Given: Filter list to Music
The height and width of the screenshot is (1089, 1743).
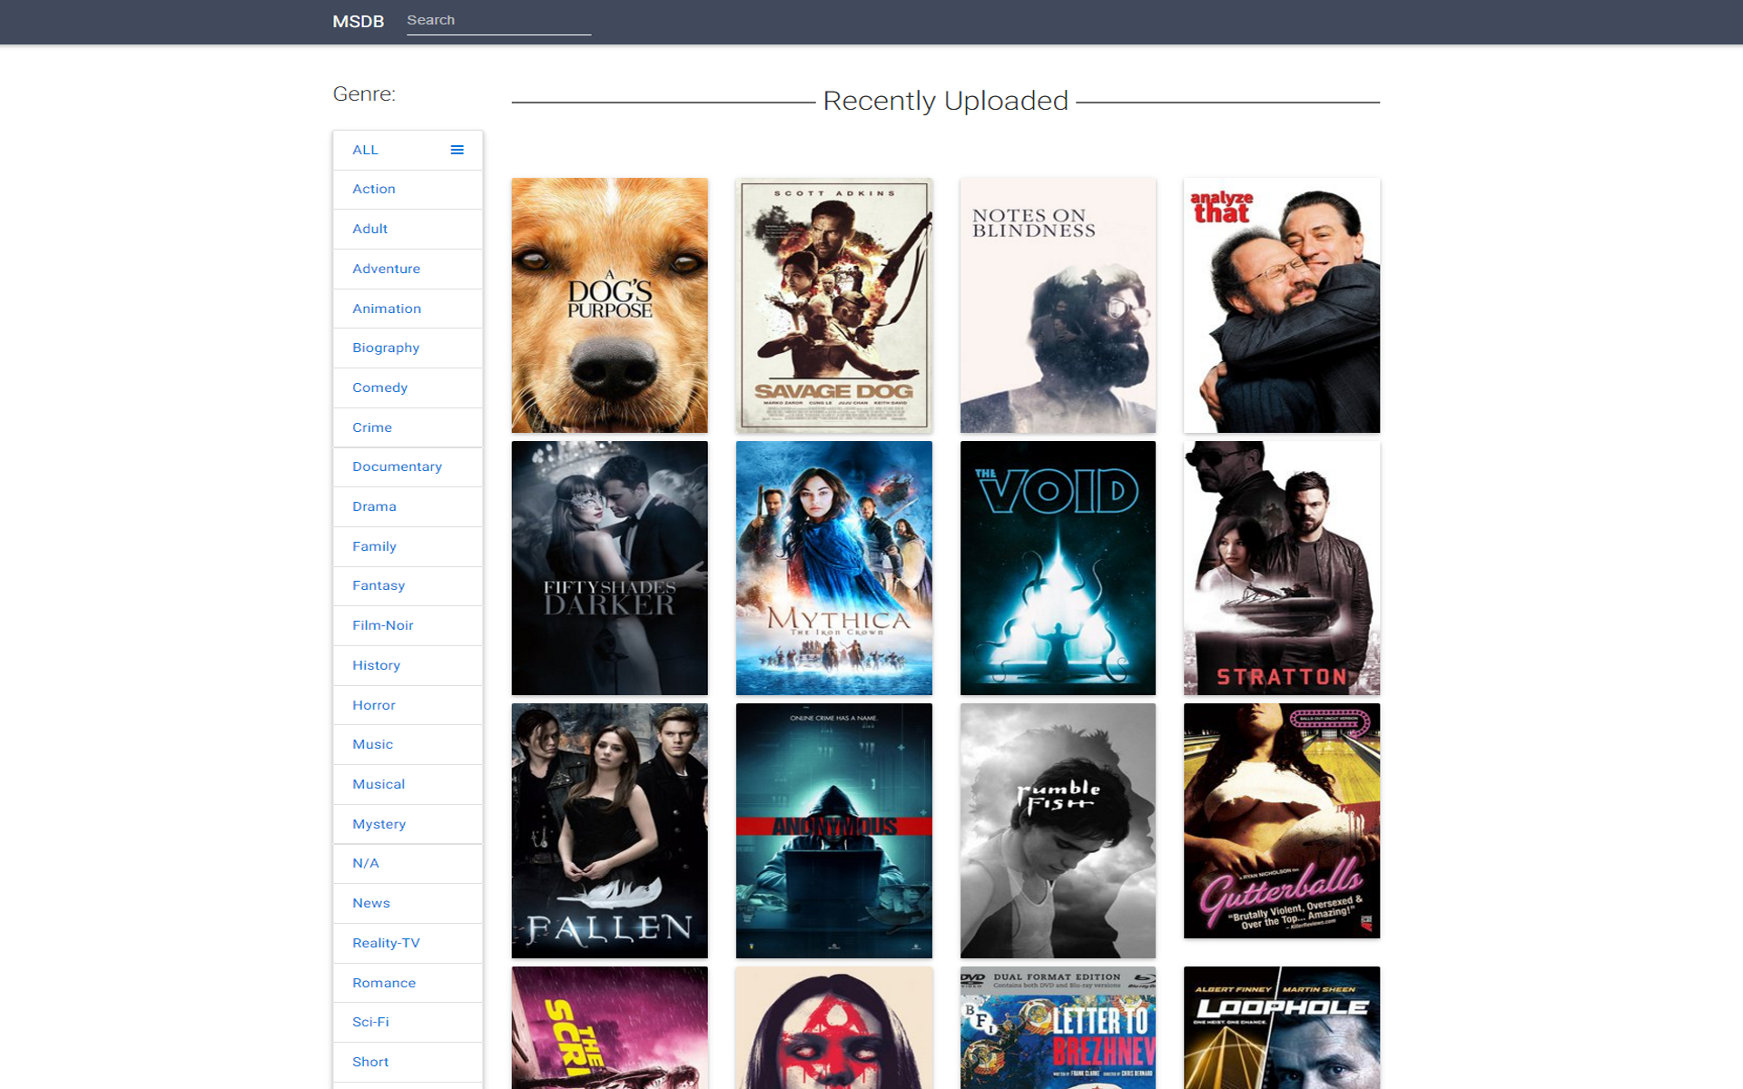Looking at the screenshot, I should [x=408, y=744].
